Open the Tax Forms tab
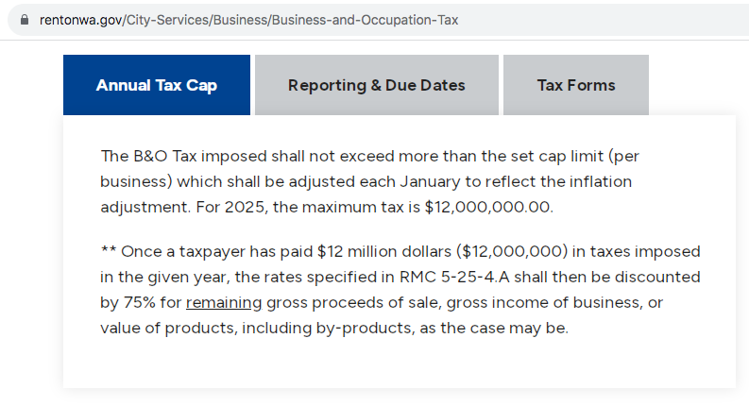Screen dimensions: 749x406 (x=575, y=85)
